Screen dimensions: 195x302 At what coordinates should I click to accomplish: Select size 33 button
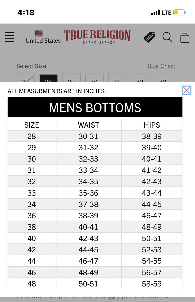pyautogui.click(x=163, y=78)
